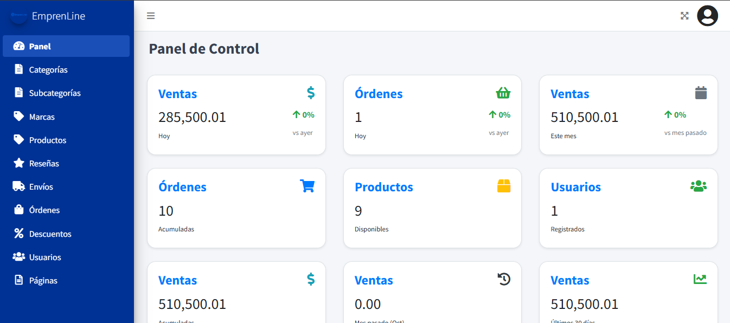Click the dollar icon on today's Ventas card
730x323 pixels.
click(311, 93)
